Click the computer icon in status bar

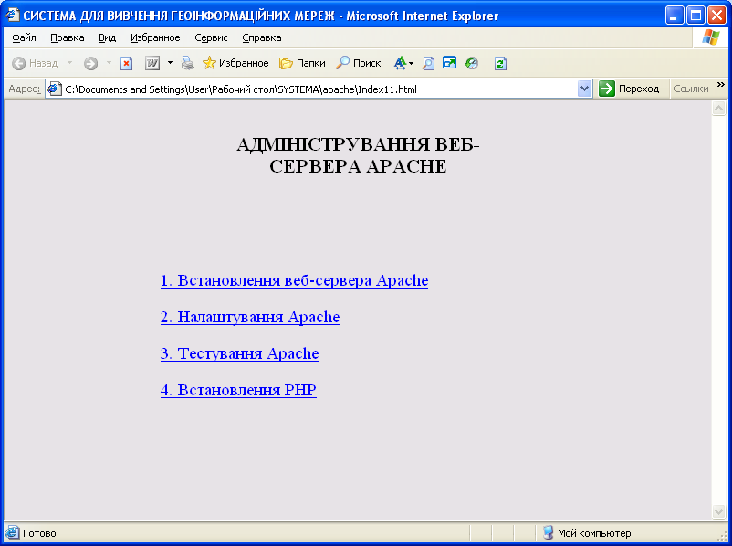click(x=548, y=532)
